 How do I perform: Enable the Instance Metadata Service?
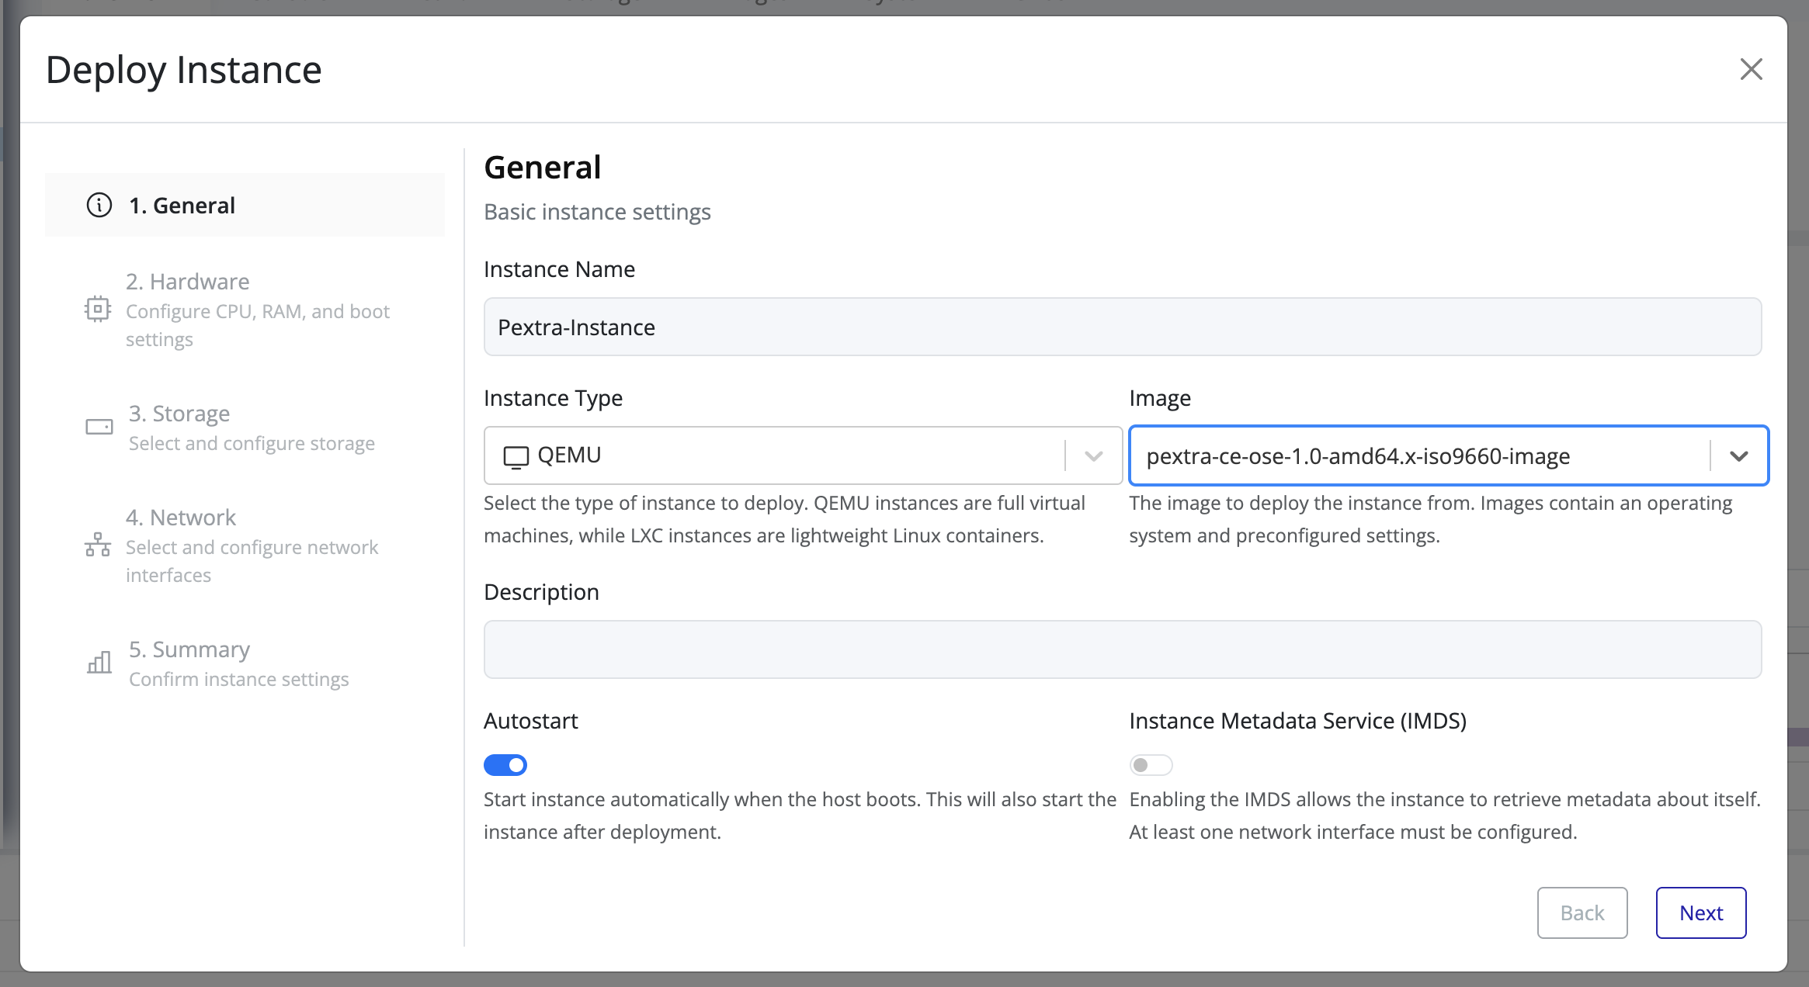[x=1151, y=764]
